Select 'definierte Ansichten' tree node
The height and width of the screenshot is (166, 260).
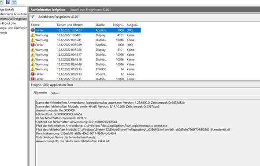[13, 14]
